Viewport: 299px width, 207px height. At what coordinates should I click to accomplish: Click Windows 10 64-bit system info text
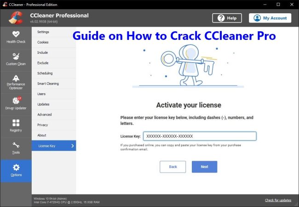[x=50, y=198]
